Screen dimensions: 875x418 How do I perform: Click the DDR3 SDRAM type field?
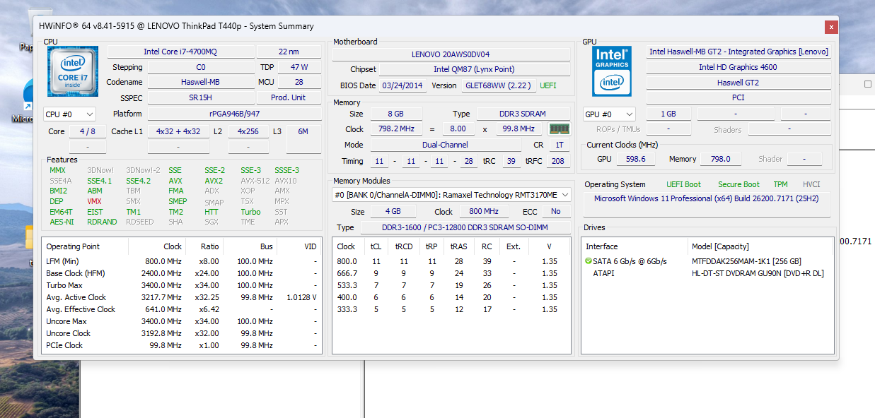point(523,114)
